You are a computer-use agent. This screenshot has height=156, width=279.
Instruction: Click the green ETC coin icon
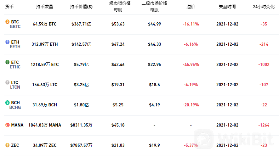pos(7,62)
